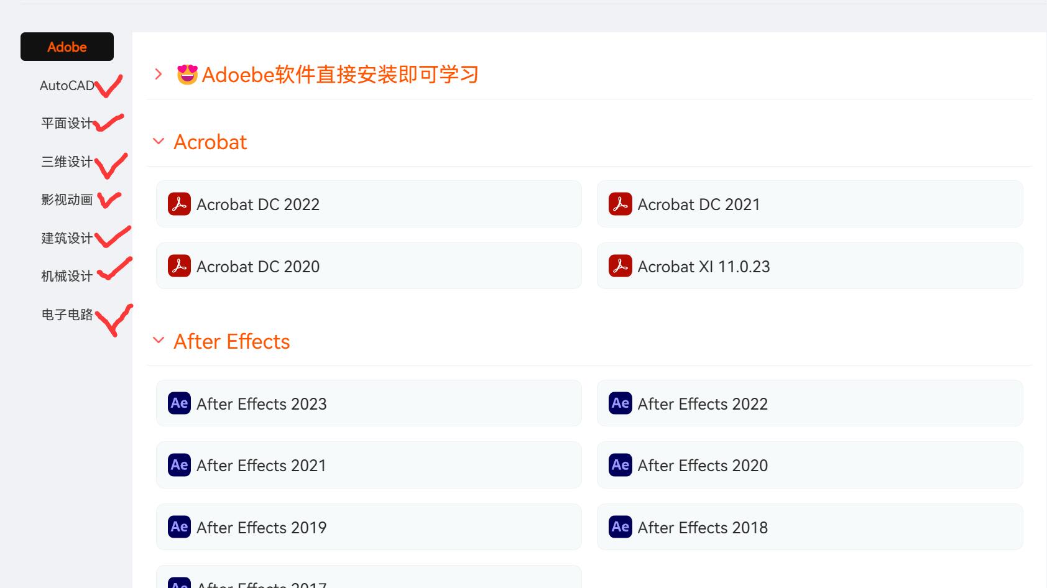Open the After Effects 2018 link

coord(809,527)
